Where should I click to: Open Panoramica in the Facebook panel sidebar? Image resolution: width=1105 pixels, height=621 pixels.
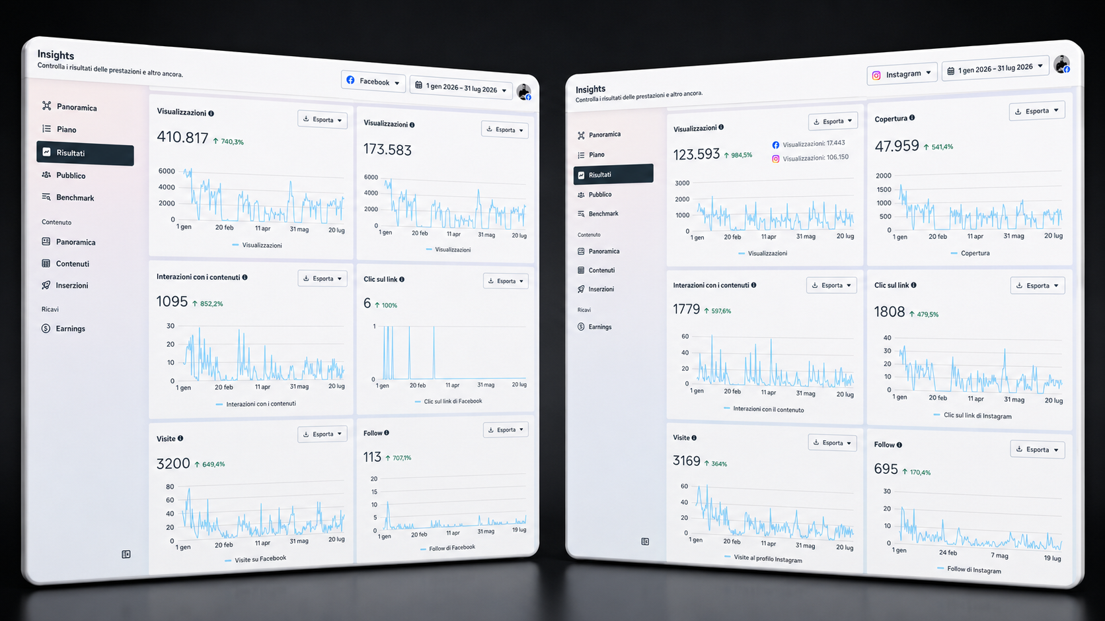pyautogui.click(x=69, y=107)
